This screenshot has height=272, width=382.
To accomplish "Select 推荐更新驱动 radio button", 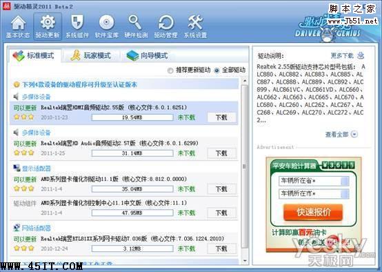I will point(170,70).
